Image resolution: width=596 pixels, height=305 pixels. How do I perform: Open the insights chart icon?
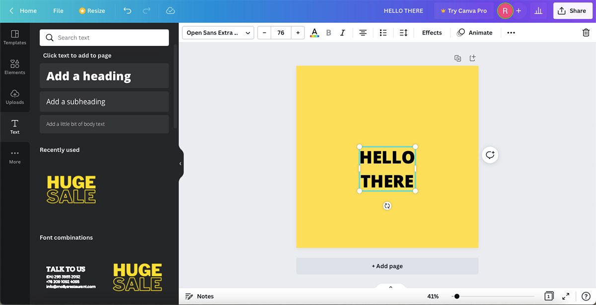click(x=538, y=10)
